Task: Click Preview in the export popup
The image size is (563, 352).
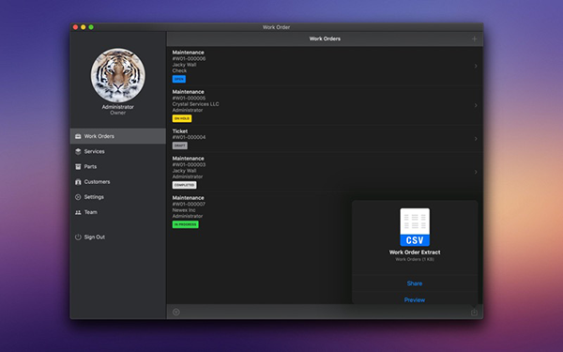Action: [x=415, y=300]
